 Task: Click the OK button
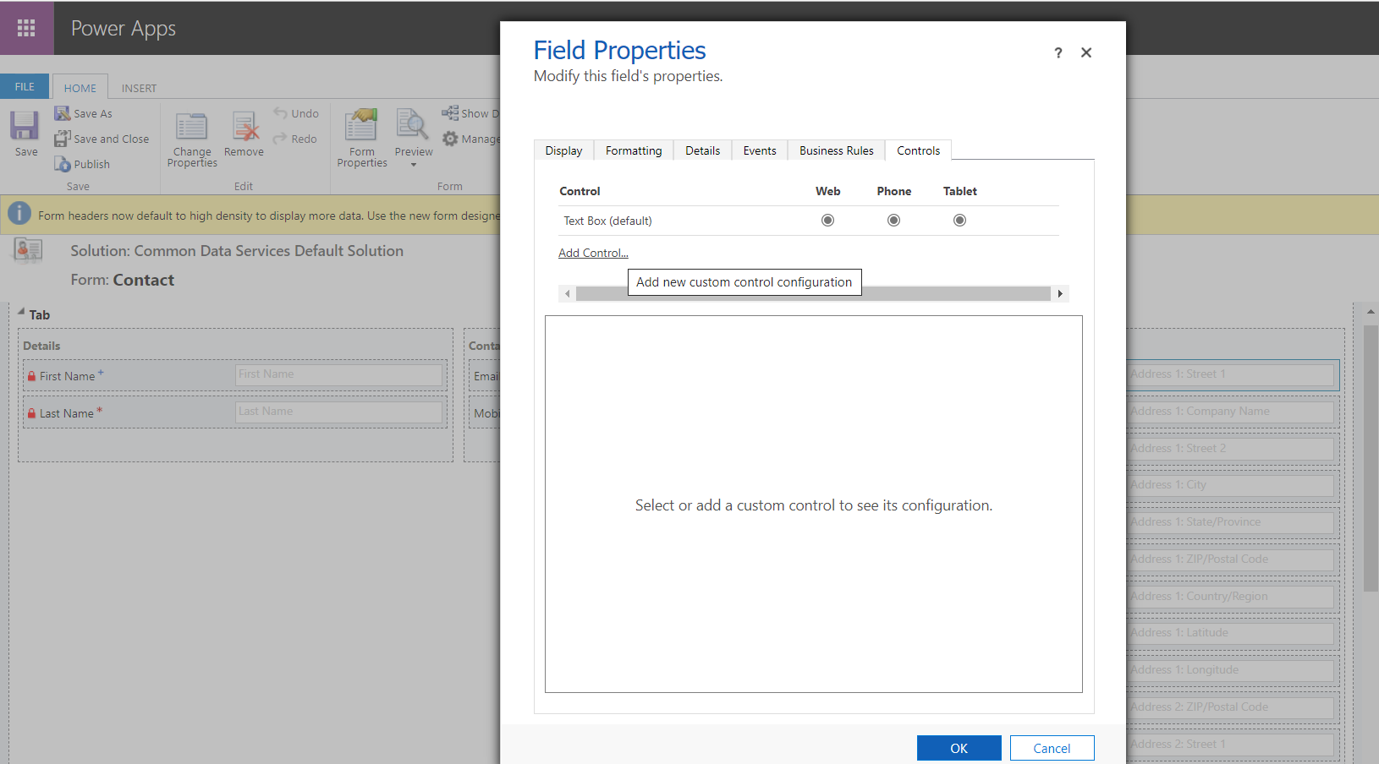959,748
